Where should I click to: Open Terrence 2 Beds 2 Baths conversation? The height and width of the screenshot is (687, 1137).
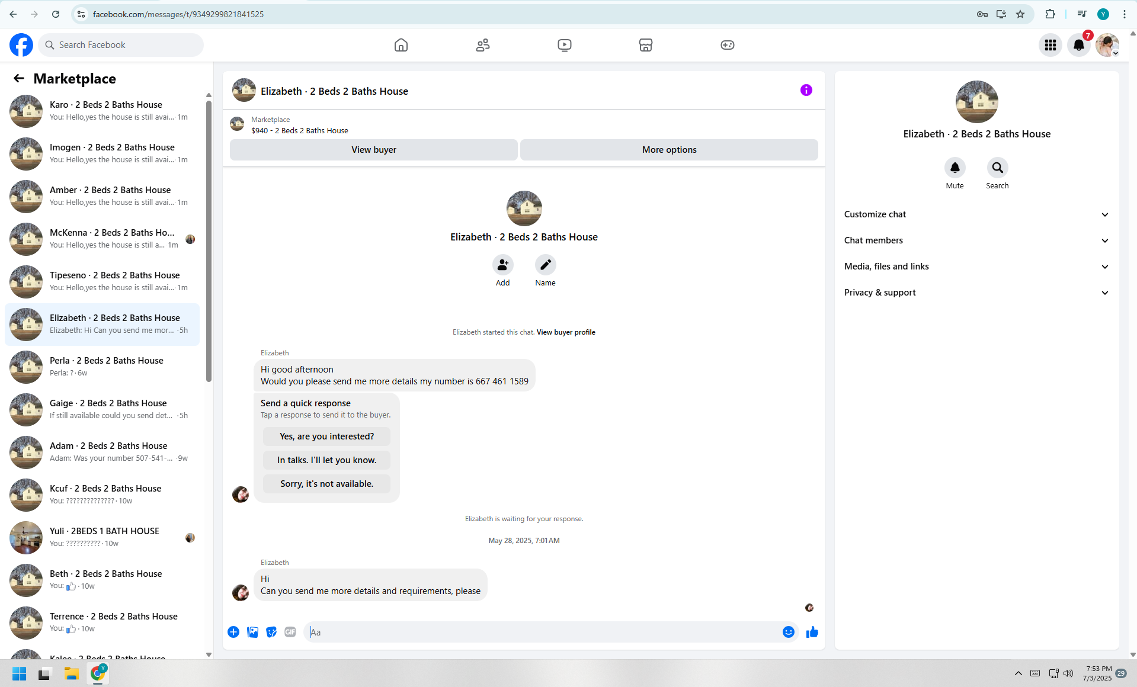[102, 623]
